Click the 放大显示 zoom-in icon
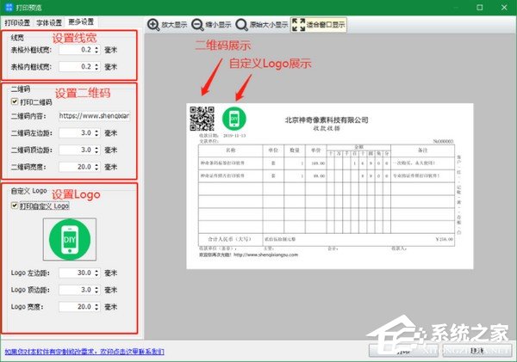The width and height of the screenshot is (517, 362). [x=153, y=25]
